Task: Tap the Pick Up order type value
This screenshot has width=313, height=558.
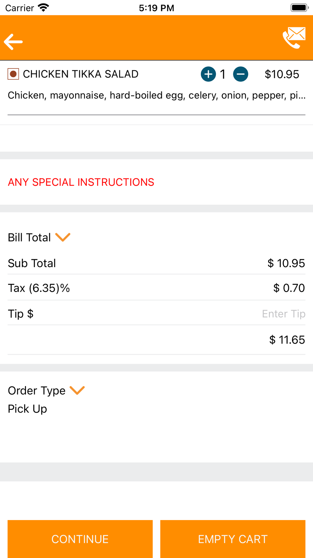Action: 28,409
